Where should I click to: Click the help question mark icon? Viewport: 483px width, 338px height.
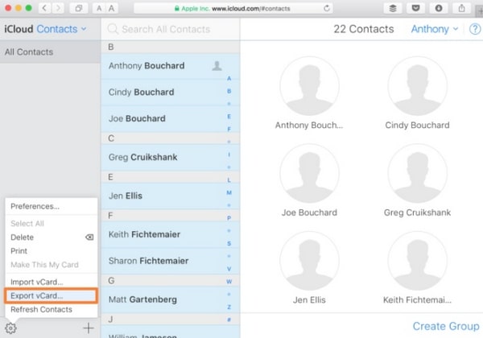point(475,29)
